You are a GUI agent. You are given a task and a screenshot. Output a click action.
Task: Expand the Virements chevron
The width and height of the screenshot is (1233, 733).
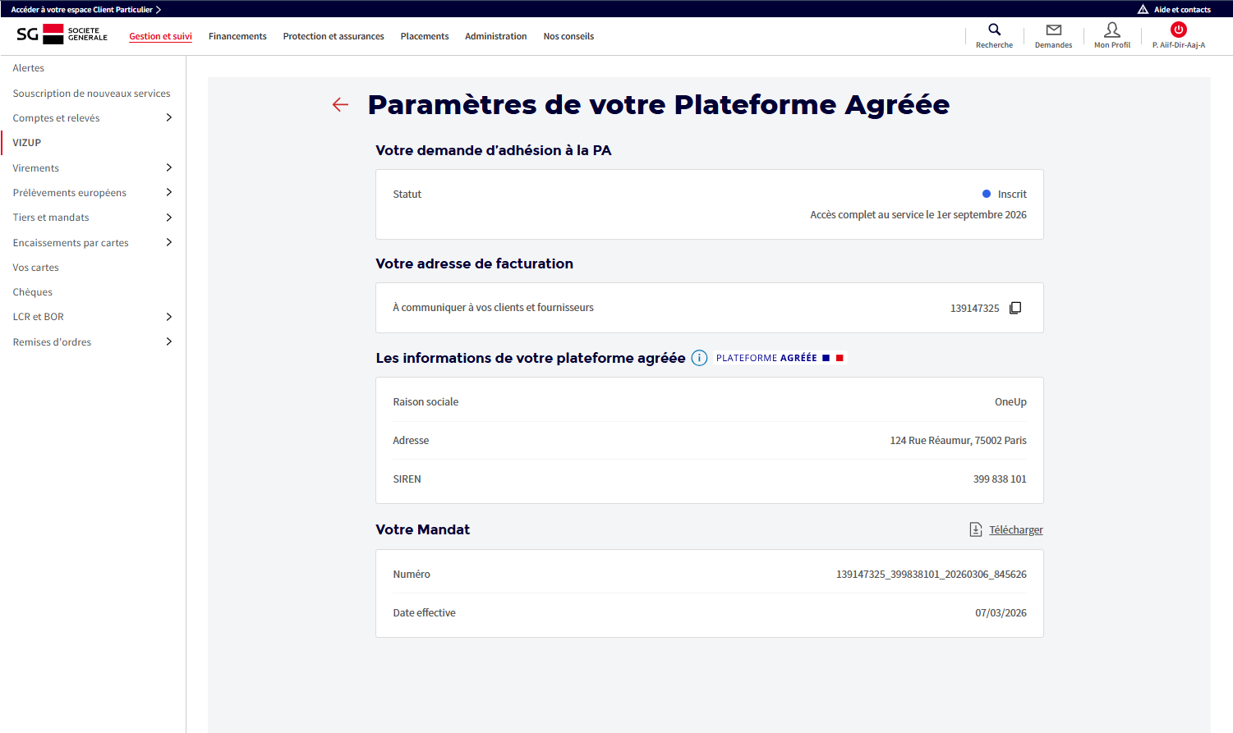click(169, 167)
